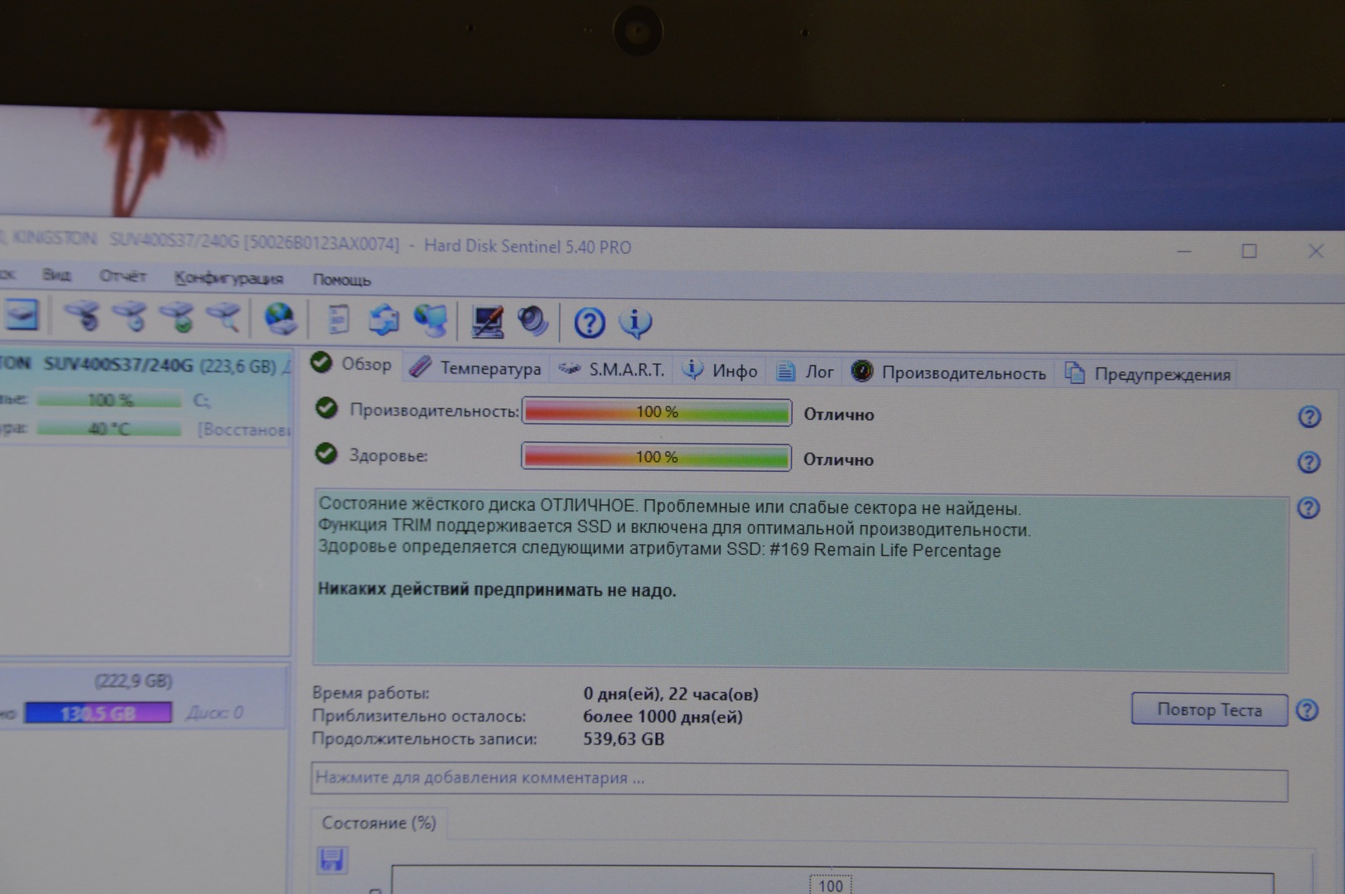The width and height of the screenshot is (1345, 894).
Task: Open the Производительность tab
Action: 949,372
